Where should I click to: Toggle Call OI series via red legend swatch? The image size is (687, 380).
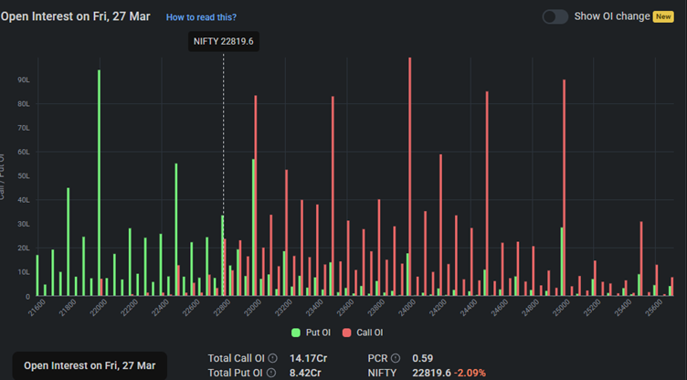[348, 332]
